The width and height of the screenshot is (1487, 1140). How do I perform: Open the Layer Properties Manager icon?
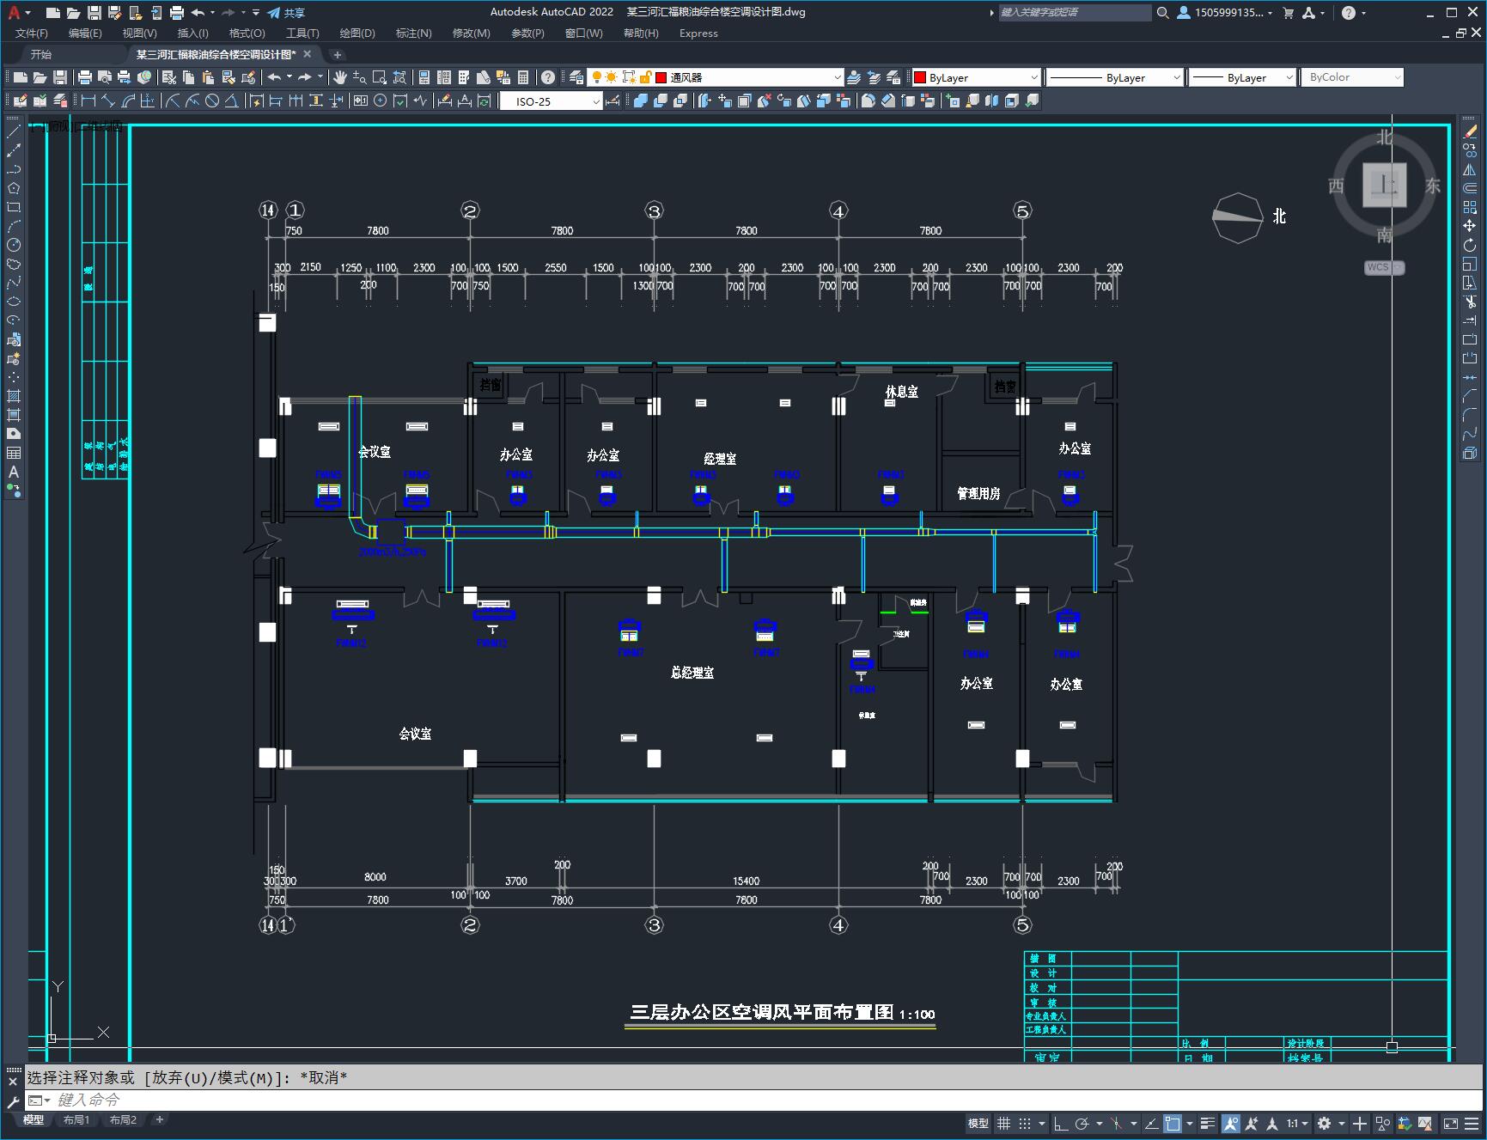576,77
